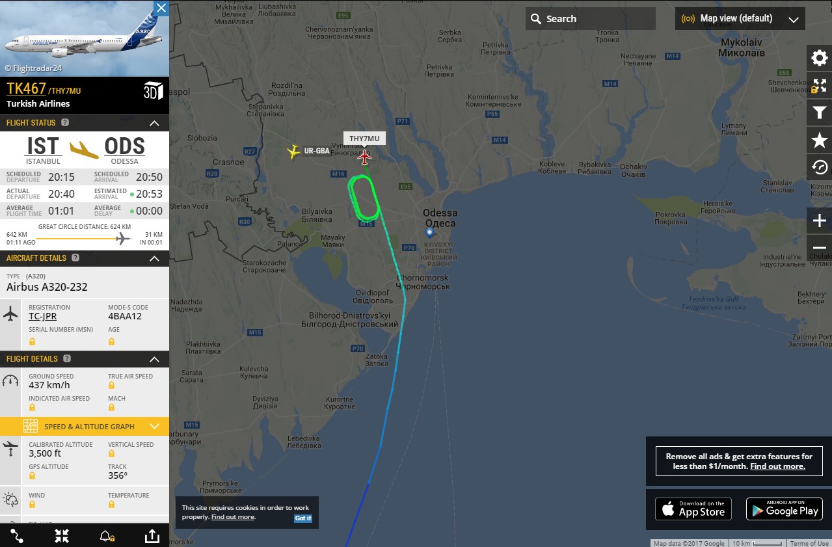Collapse the Flight Status section
Viewport: 832px width, 547px height.
154,123
